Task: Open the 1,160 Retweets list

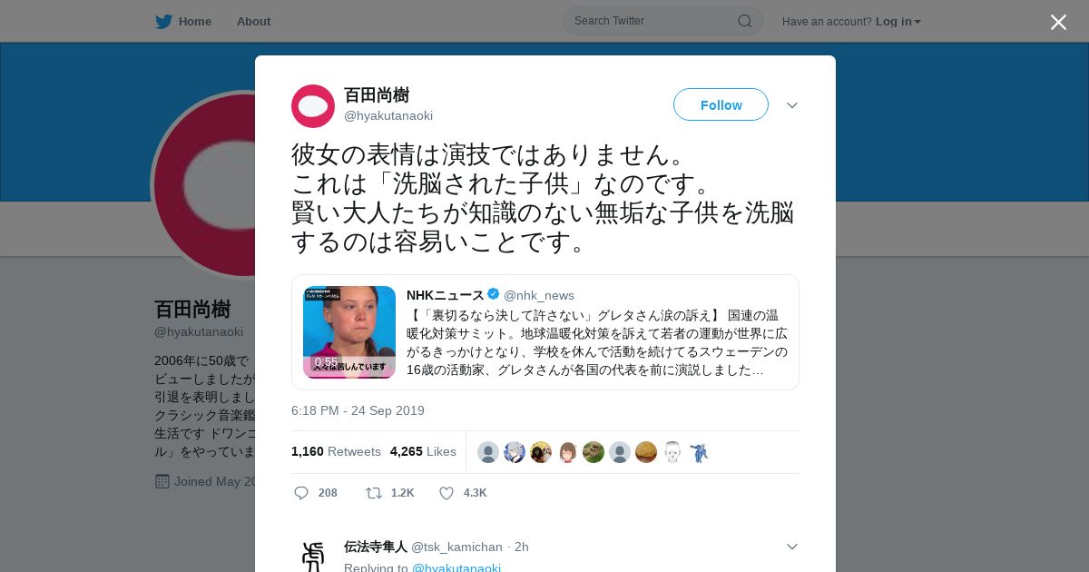Action: point(336,451)
